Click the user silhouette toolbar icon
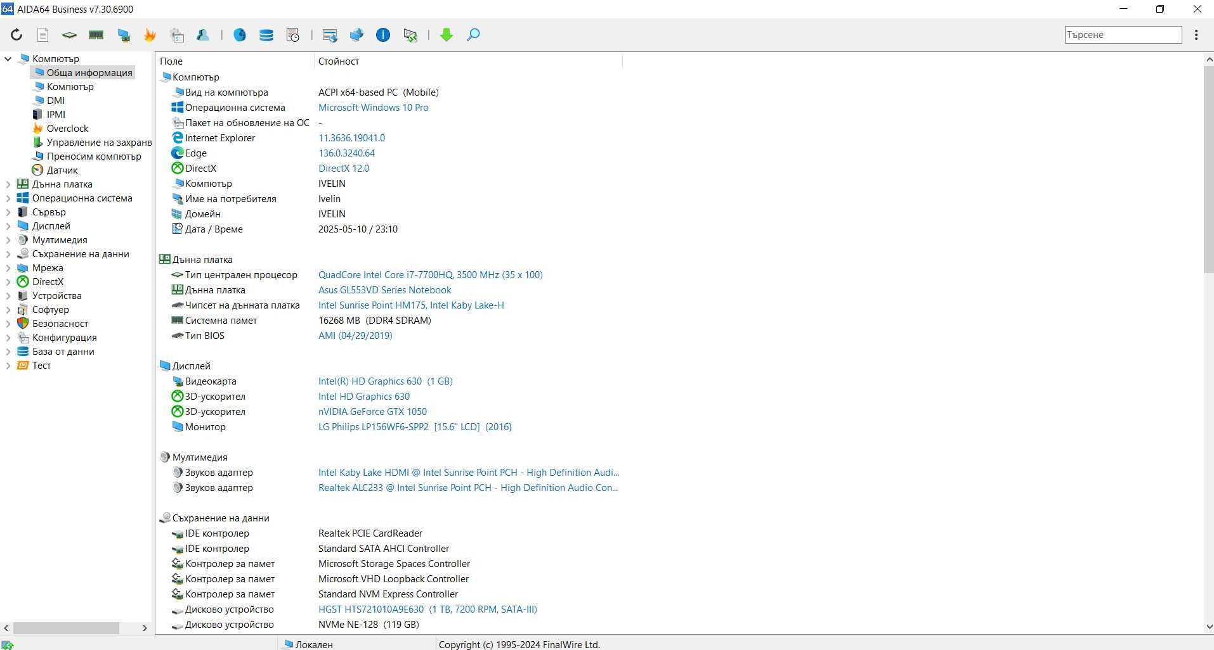The image size is (1214, 650). (x=203, y=35)
